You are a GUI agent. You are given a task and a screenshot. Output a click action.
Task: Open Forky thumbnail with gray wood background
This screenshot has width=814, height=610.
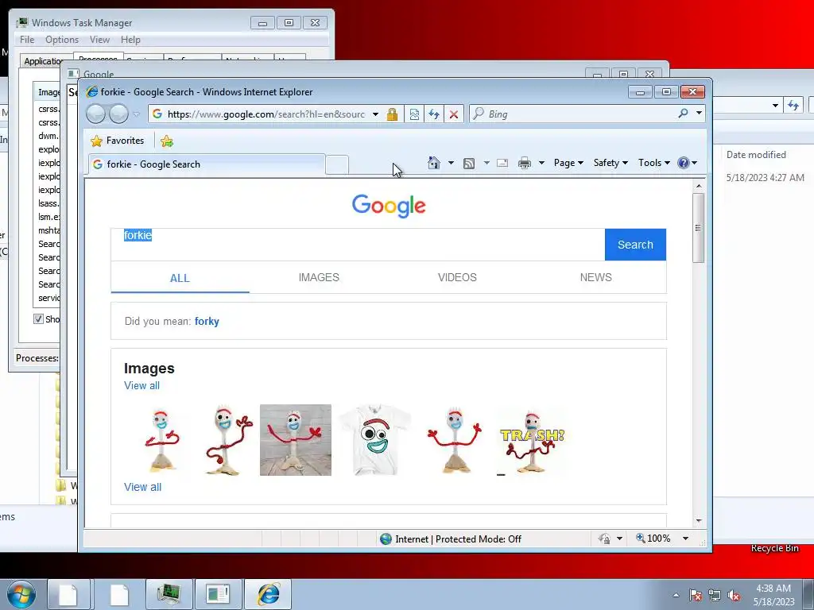[x=296, y=440]
